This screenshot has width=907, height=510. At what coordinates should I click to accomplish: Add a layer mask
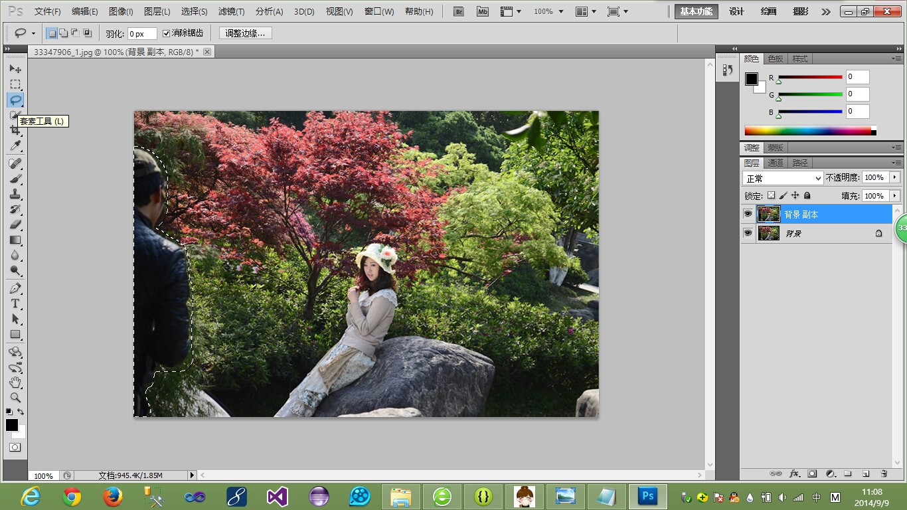(812, 473)
